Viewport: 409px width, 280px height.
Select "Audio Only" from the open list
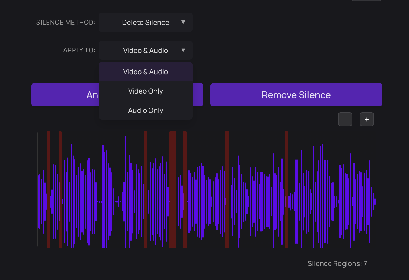(x=145, y=110)
